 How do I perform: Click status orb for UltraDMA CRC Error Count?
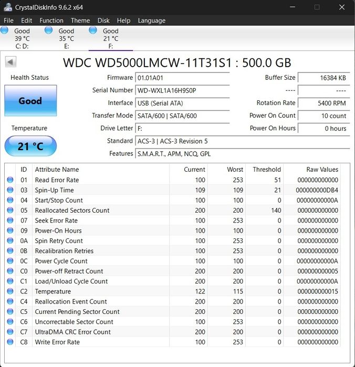point(10,332)
